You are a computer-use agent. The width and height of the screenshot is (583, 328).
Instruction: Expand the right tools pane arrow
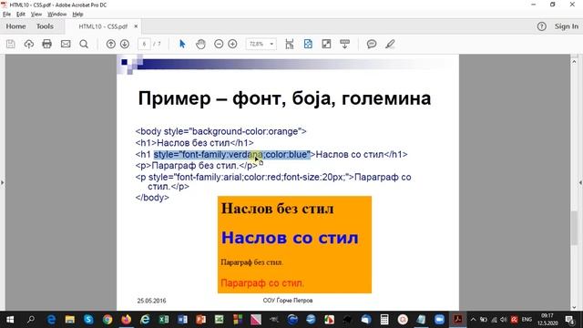click(x=580, y=182)
